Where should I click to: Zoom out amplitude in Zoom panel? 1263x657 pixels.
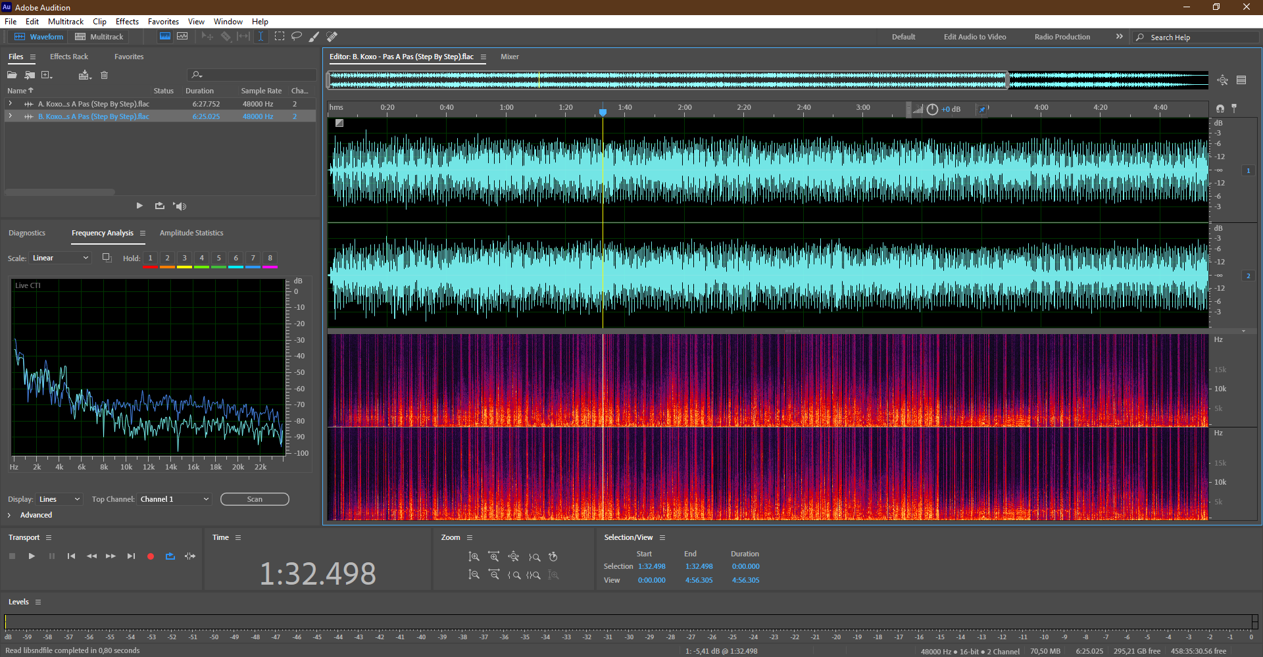coord(474,575)
